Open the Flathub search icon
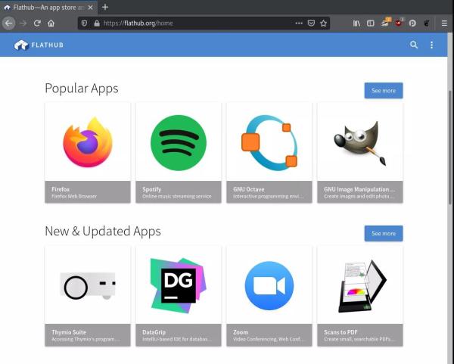Image resolution: width=454 pixels, height=364 pixels. (414, 45)
